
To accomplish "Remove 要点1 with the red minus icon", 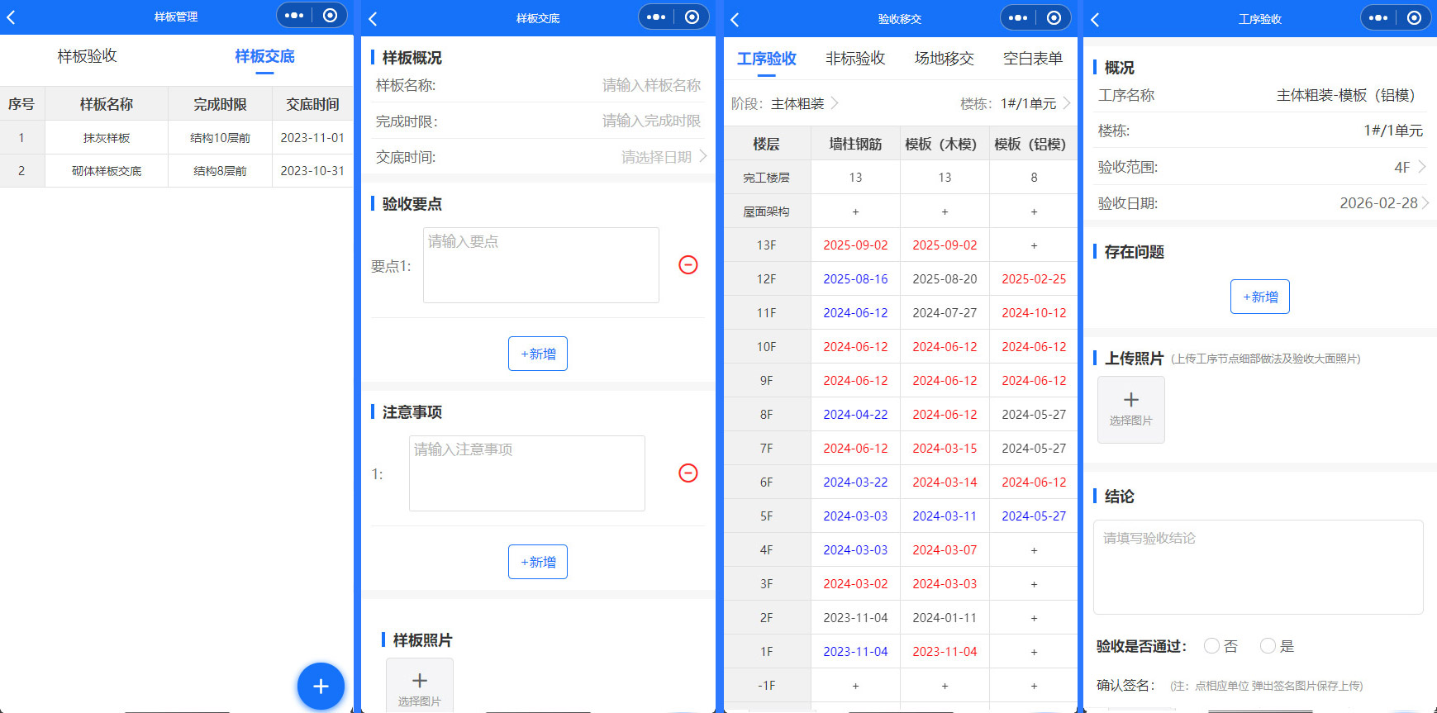I will point(688,264).
